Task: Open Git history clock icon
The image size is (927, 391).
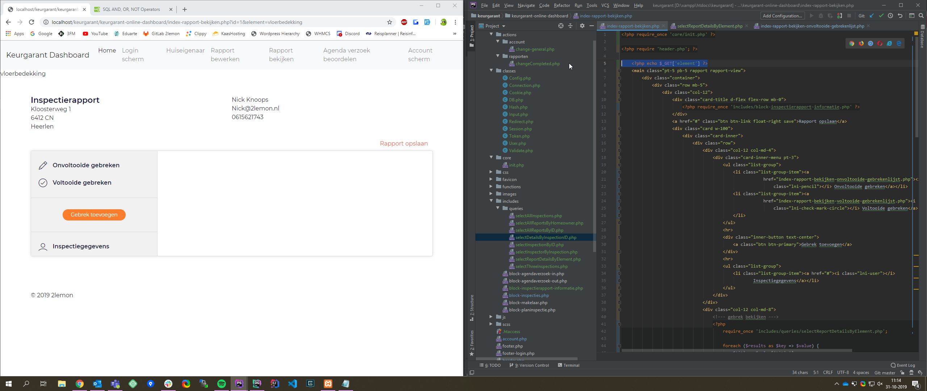Action: pos(890,16)
